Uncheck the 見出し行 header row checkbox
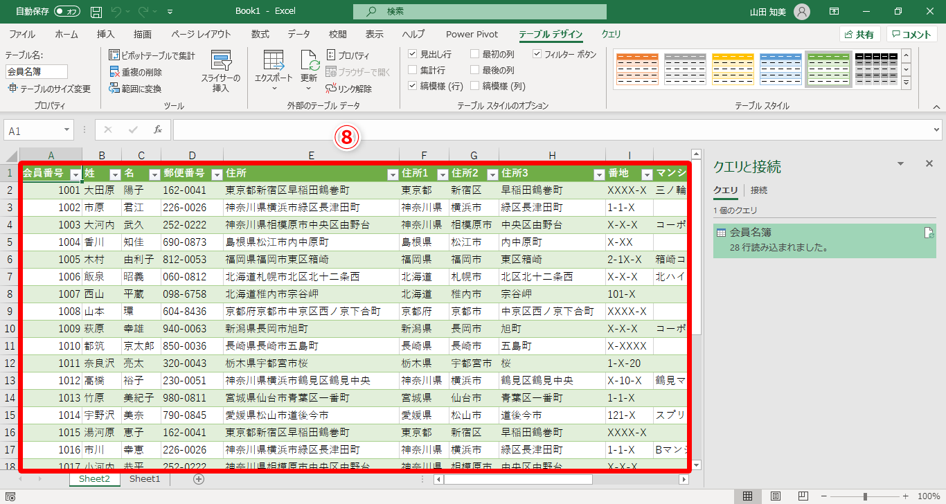This screenshot has height=504, width=946. pyautogui.click(x=413, y=54)
